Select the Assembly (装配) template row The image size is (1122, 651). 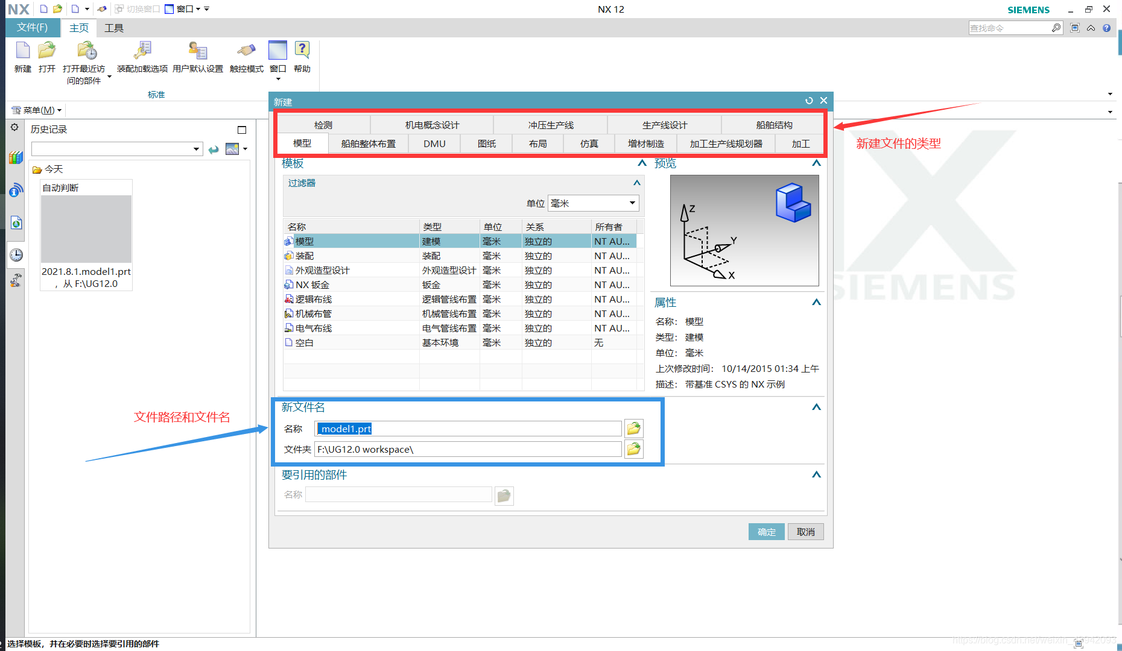pos(460,256)
